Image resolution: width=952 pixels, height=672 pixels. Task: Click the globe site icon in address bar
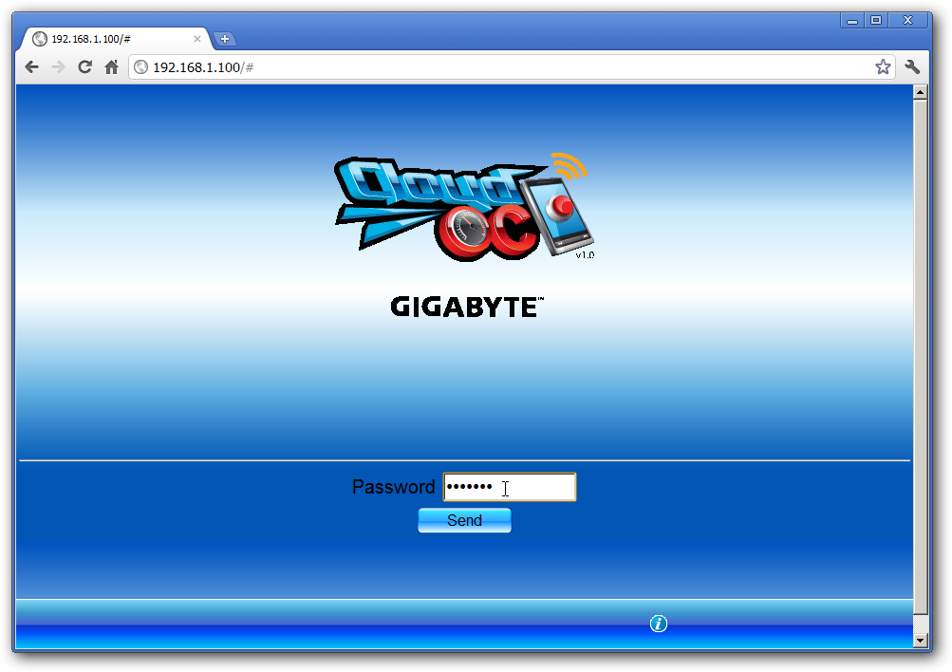pos(140,66)
